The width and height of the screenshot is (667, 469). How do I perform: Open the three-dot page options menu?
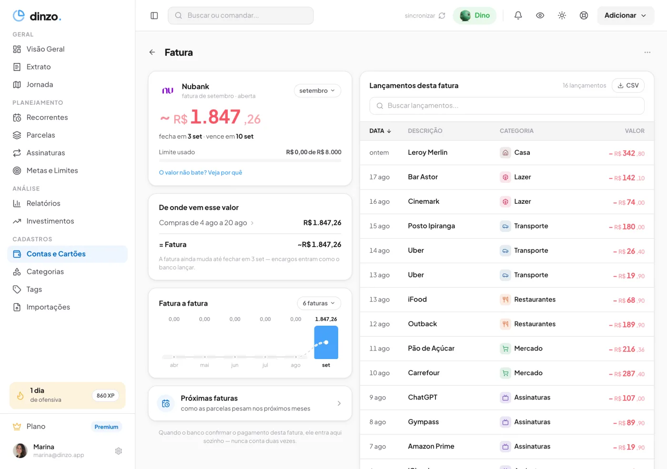(x=647, y=52)
